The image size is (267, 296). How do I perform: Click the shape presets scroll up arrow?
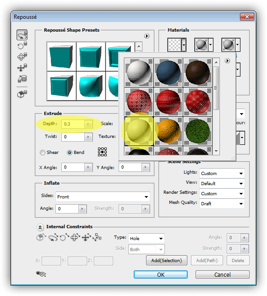pyautogui.click(x=139, y=46)
